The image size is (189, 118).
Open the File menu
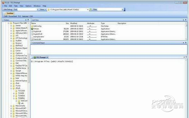pos(6,6)
